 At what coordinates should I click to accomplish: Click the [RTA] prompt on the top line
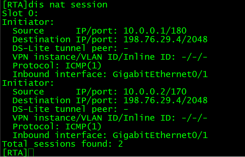click(x=15, y=5)
